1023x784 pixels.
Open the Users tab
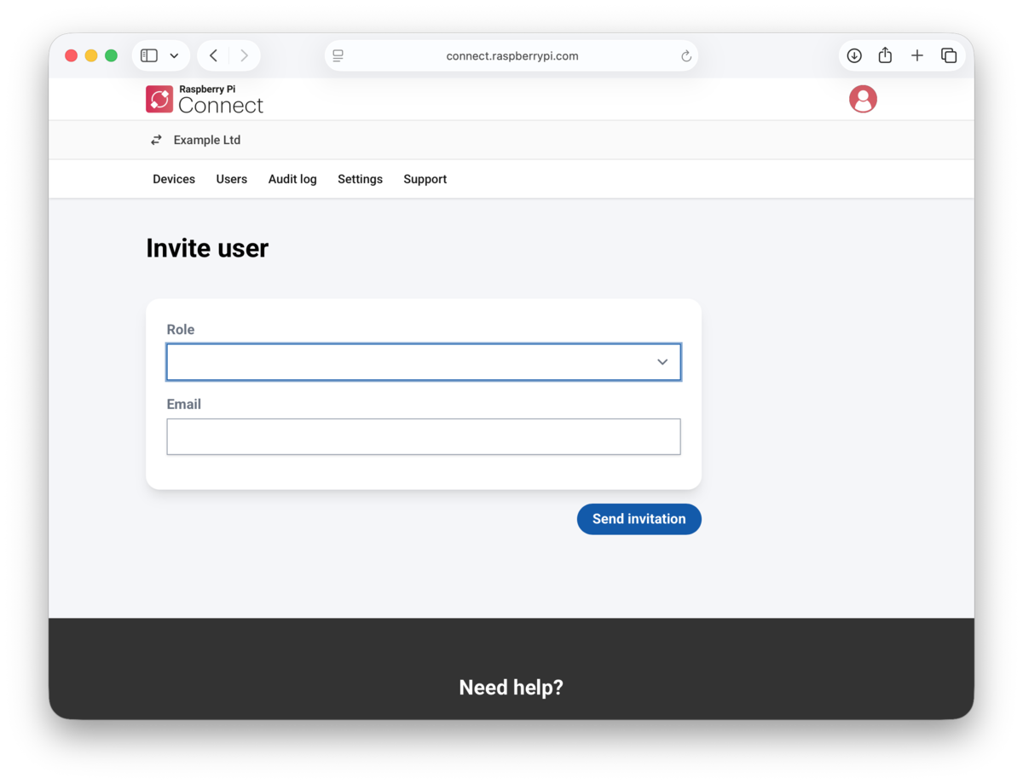(231, 179)
